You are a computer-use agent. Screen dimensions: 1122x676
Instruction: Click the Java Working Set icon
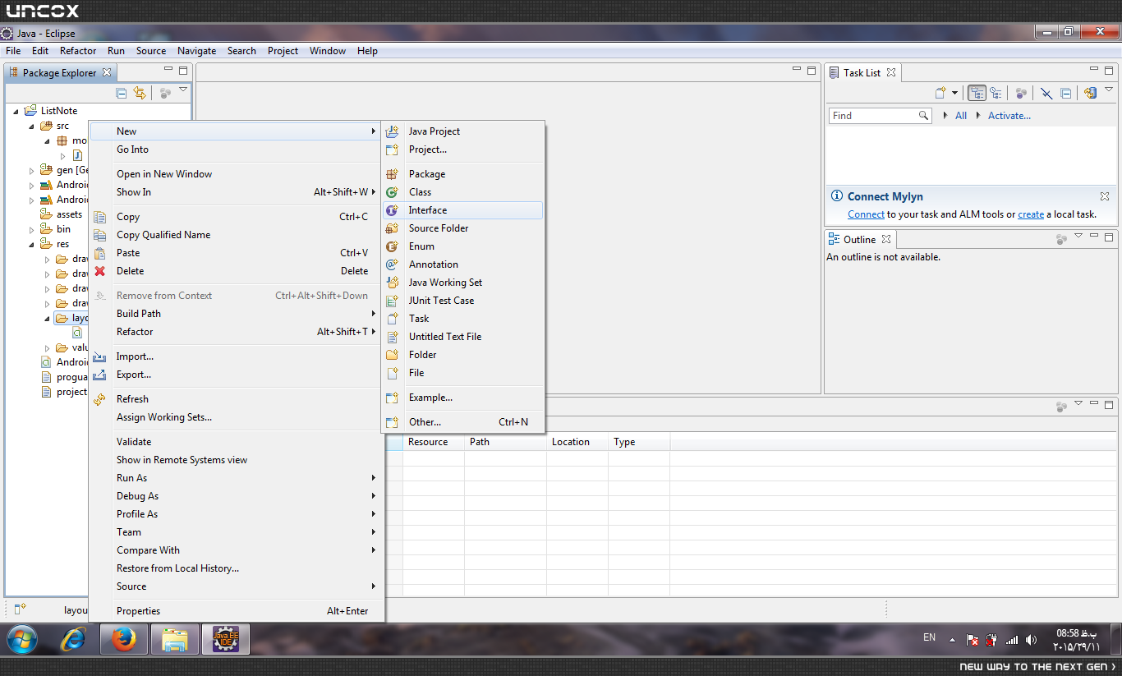point(393,283)
